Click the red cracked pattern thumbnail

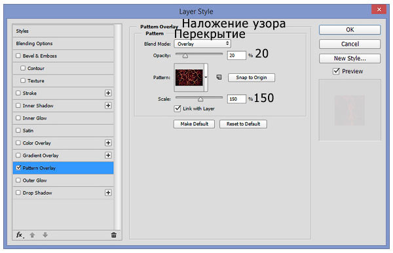tap(189, 78)
